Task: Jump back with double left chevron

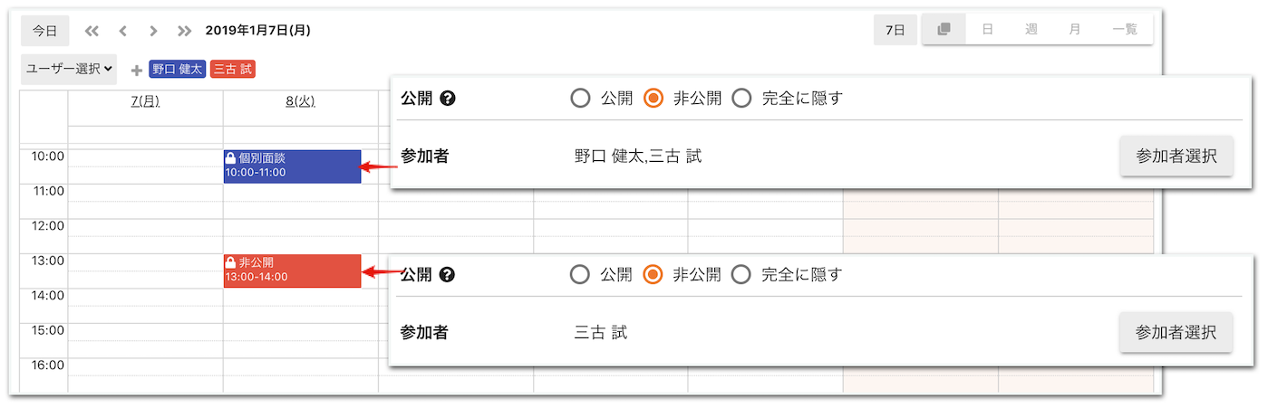Action: click(92, 31)
